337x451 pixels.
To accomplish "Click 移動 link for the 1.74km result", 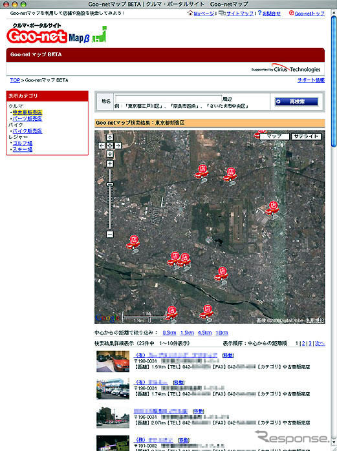I will (179, 383).
